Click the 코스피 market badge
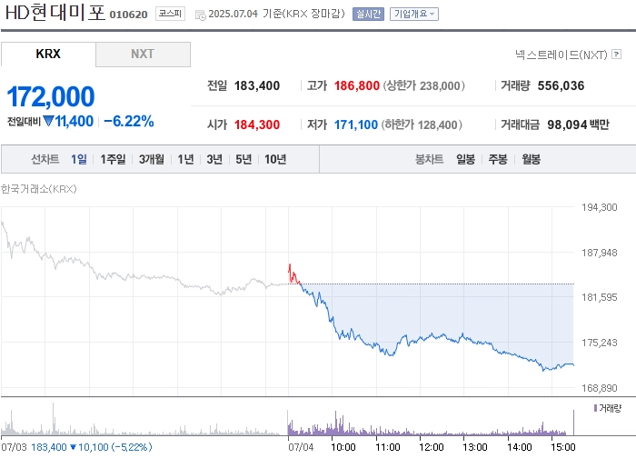 (x=171, y=14)
